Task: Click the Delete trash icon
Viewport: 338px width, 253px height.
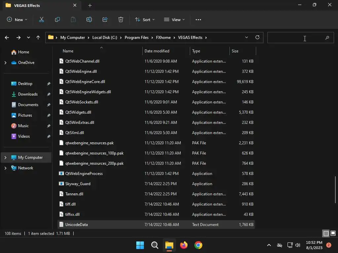Action: point(121,19)
